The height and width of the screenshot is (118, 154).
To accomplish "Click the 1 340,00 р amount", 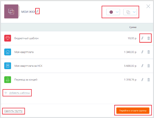I will pyautogui.click(x=130, y=52).
